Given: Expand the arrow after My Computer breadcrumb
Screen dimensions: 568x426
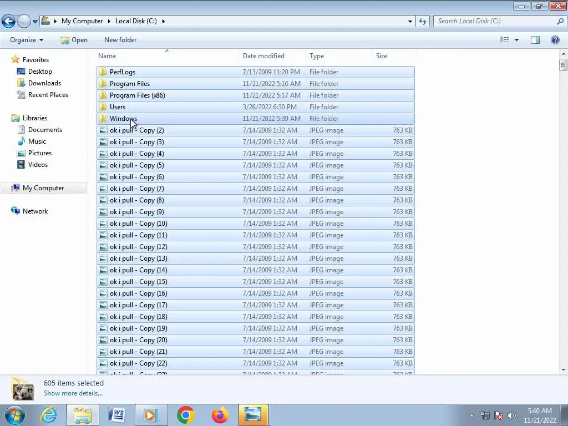Looking at the screenshot, I should pyautogui.click(x=109, y=21).
